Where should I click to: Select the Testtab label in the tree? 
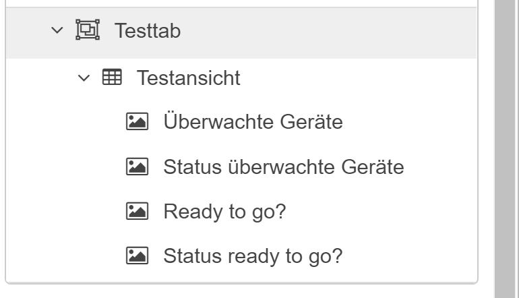(x=148, y=31)
